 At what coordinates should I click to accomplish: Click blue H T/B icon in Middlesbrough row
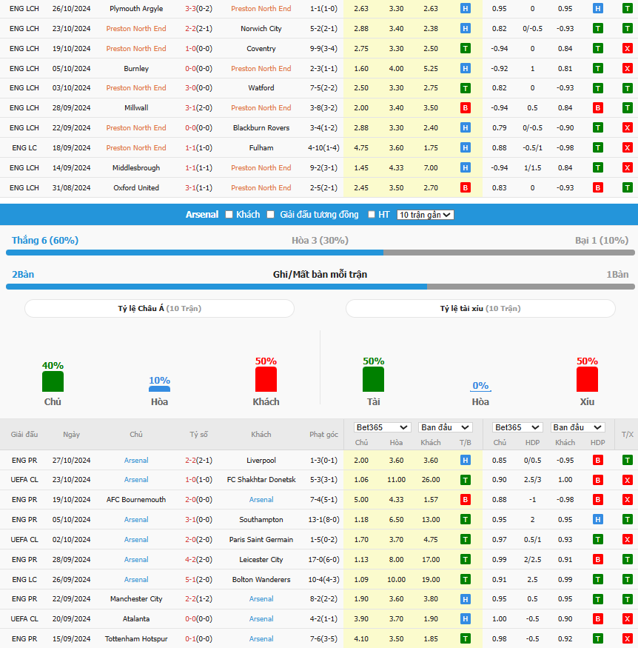click(x=466, y=167)
